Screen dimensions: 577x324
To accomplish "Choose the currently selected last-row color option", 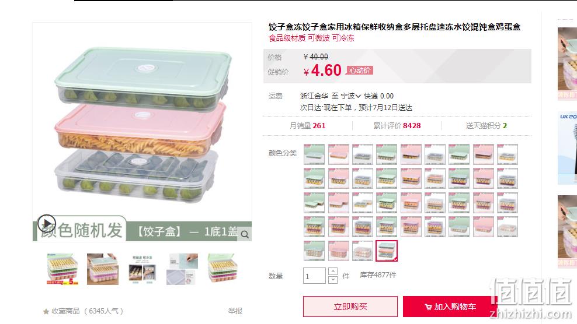I will 387,251.
